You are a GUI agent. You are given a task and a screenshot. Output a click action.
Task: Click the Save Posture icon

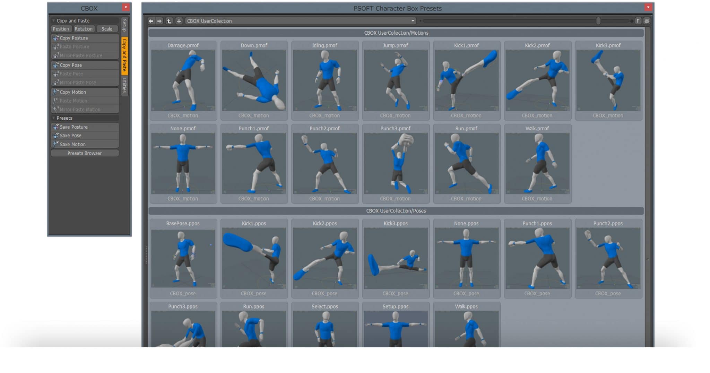[56, 127]
